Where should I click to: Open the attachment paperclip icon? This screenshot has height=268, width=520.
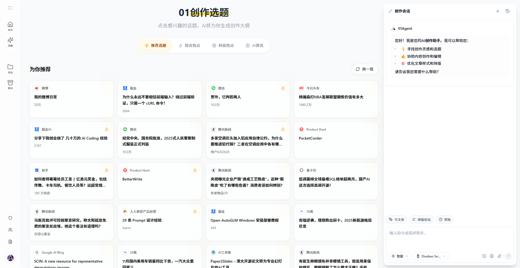500,256
